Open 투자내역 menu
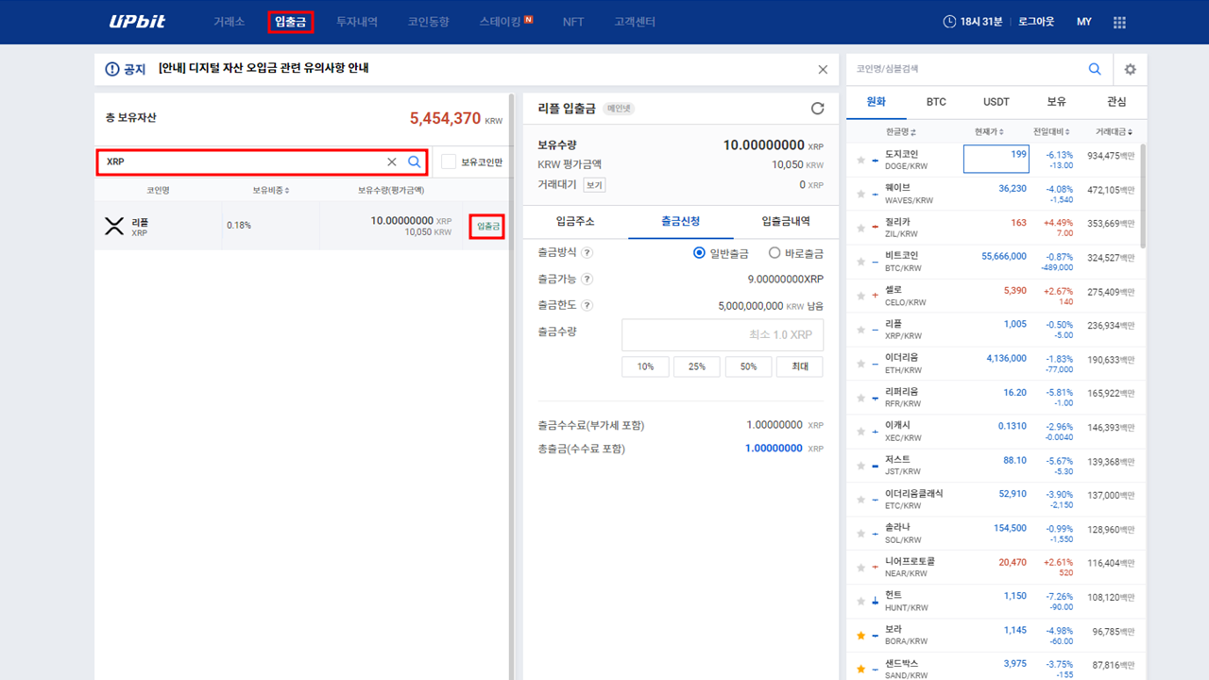Screen dimensions: 1209x680 tap(357, 22)
